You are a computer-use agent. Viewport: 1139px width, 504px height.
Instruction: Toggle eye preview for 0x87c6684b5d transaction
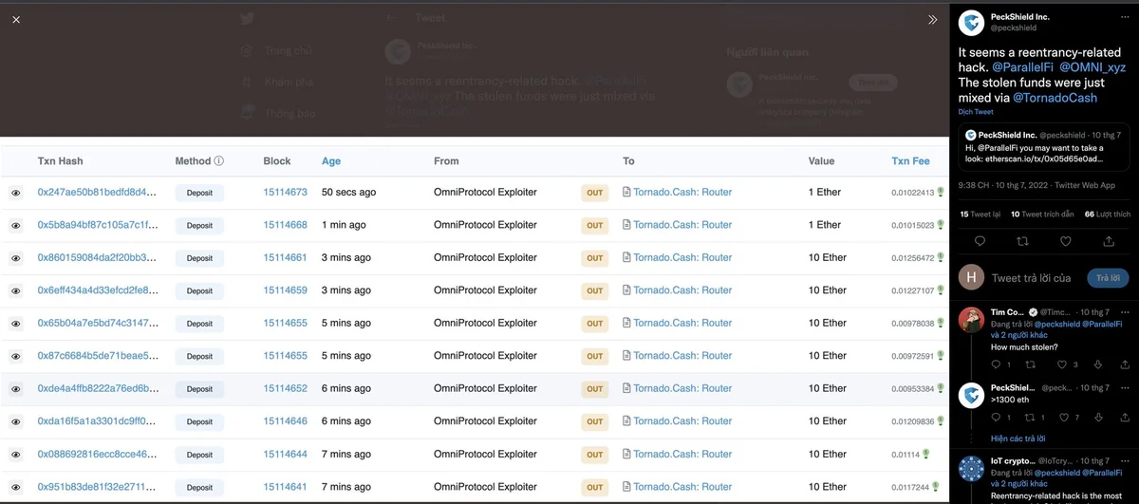pyautogui.click(x=16, y=357)
